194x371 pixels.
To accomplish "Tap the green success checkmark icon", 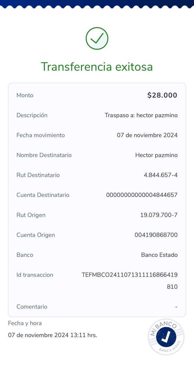I will click(x=97, y=38).
